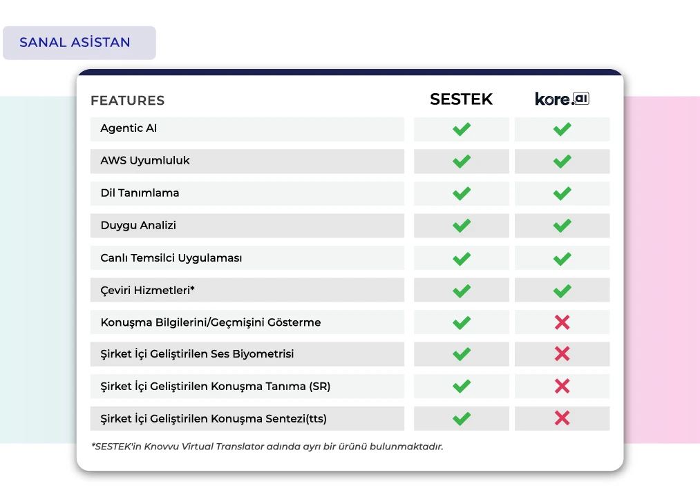Click kore.ai red cross for Konuşma Tanıma (SR)
Image resolution: width=700 pixels, height=497 pixels.
pyautogui.click(x=562, y=386)
